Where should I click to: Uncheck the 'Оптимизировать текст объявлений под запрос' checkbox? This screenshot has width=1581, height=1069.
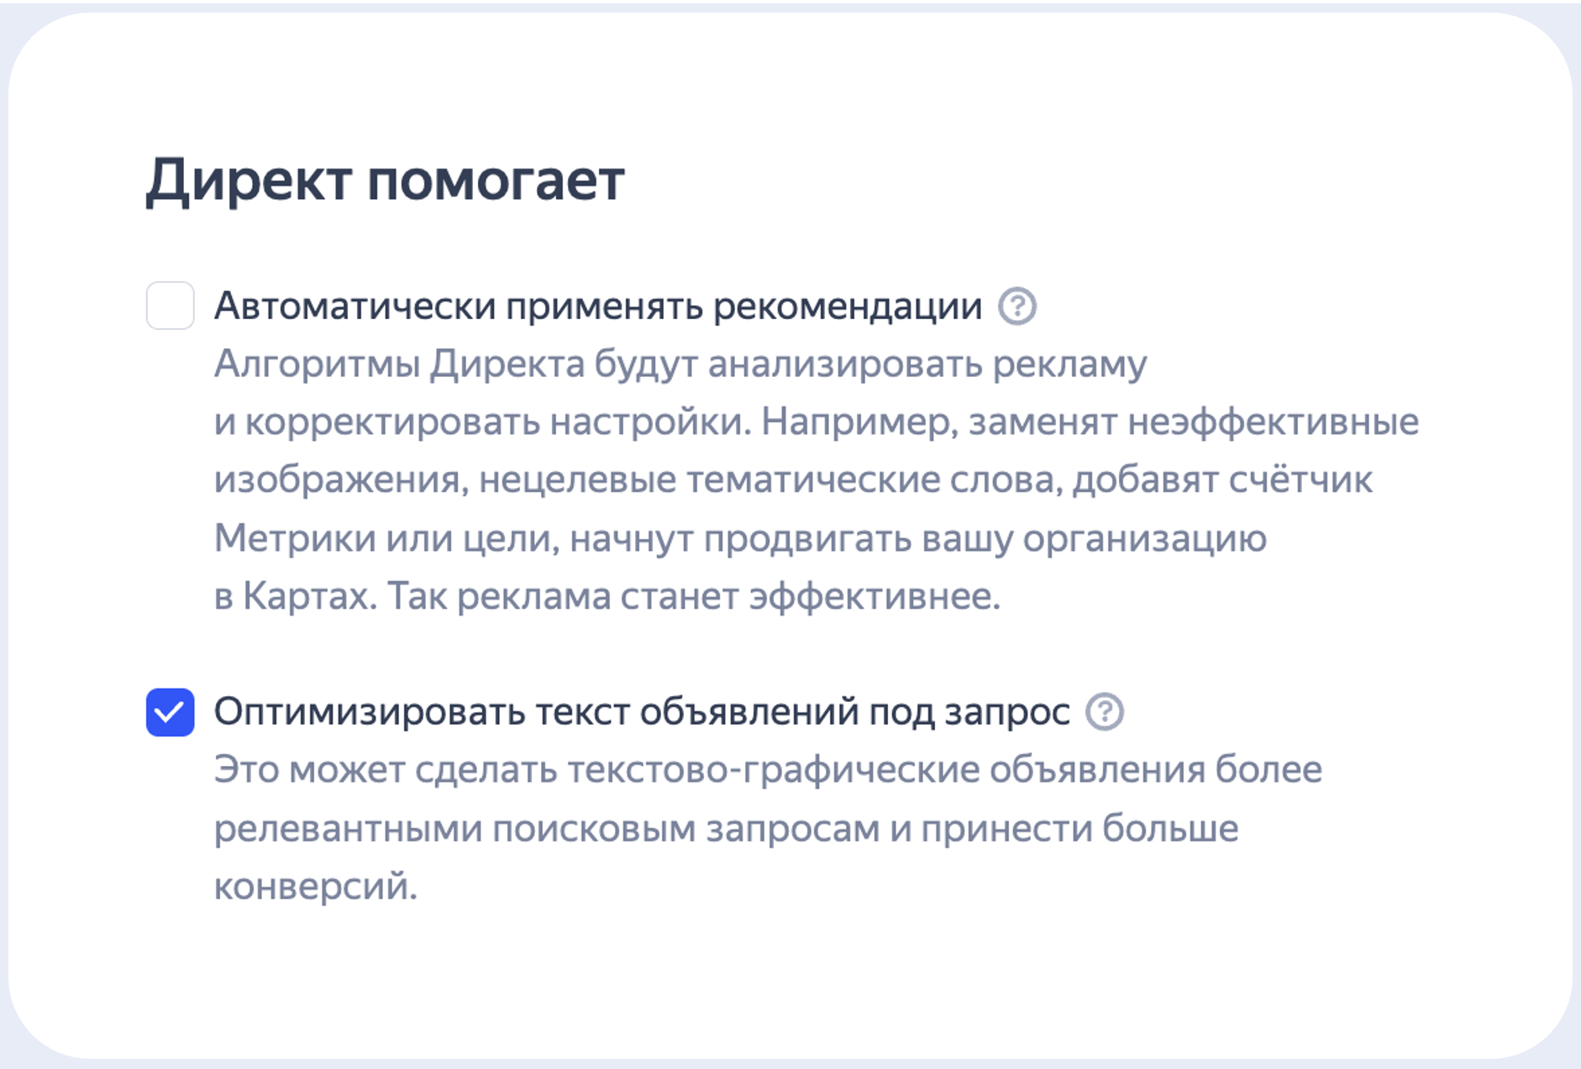click(170, 712)
